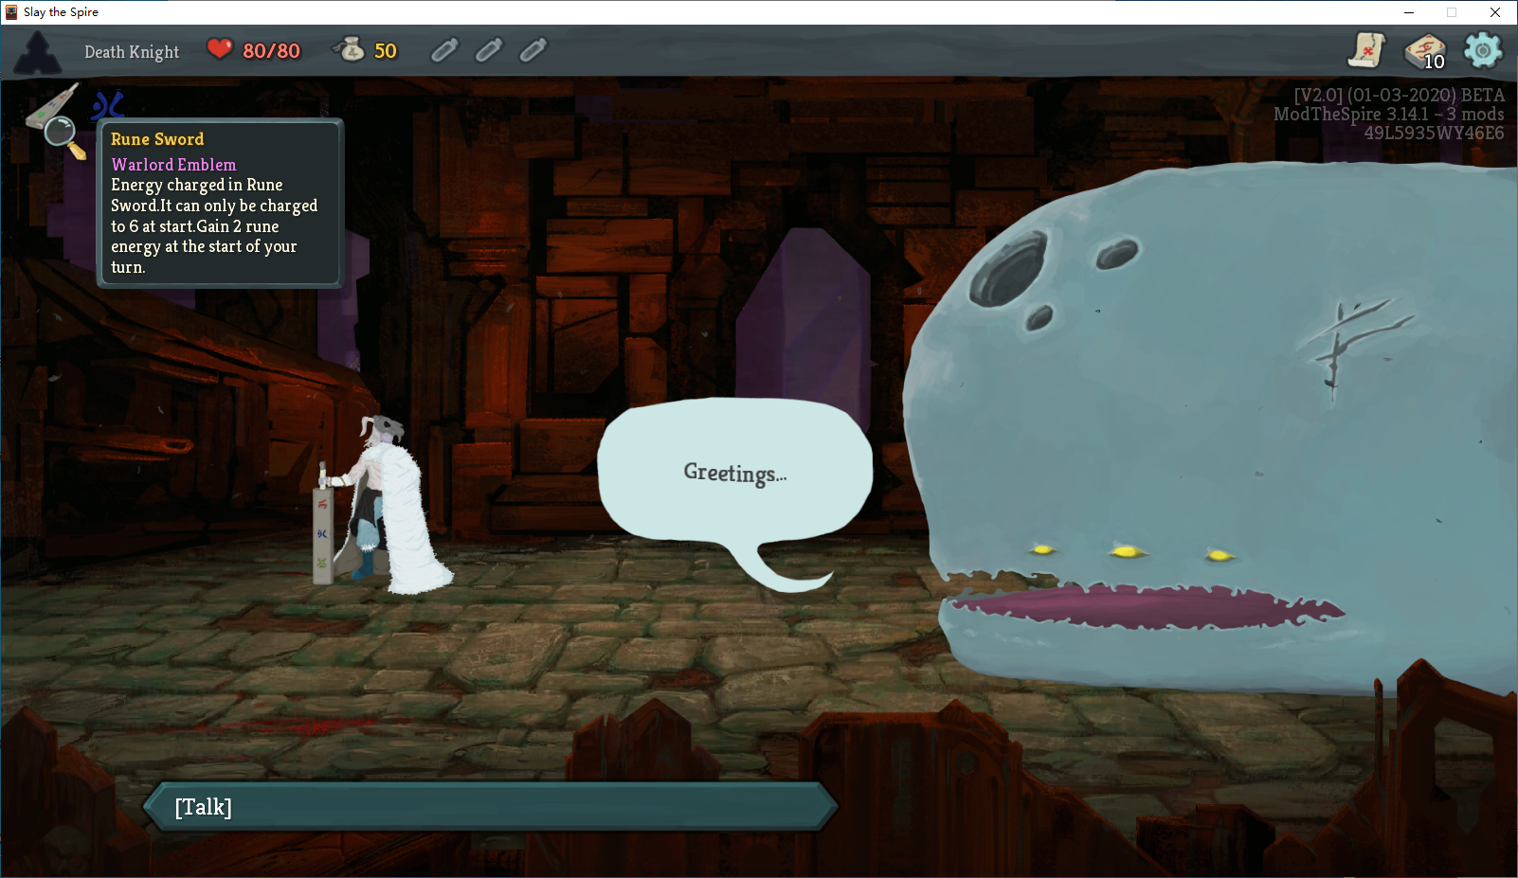Minimize the Slay the Spire window
This screenshot has height=878, width=1518.
pos(1409,12)
